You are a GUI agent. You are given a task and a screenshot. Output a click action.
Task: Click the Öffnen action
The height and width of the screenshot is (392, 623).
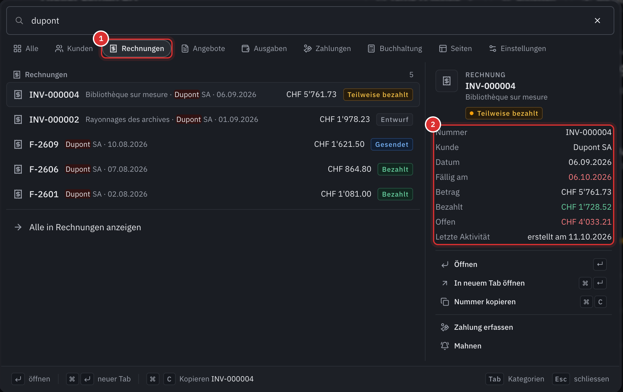pos(523,264)
